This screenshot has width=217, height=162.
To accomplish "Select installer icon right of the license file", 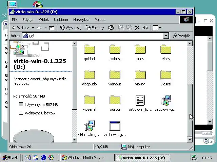I will [x=166, y=100].
